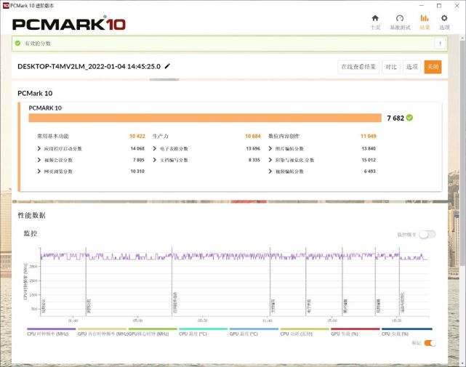This screenshot has height=367, width=466.
Task: Click the green validity check beside score 7 682
Action: click(409, 118)
